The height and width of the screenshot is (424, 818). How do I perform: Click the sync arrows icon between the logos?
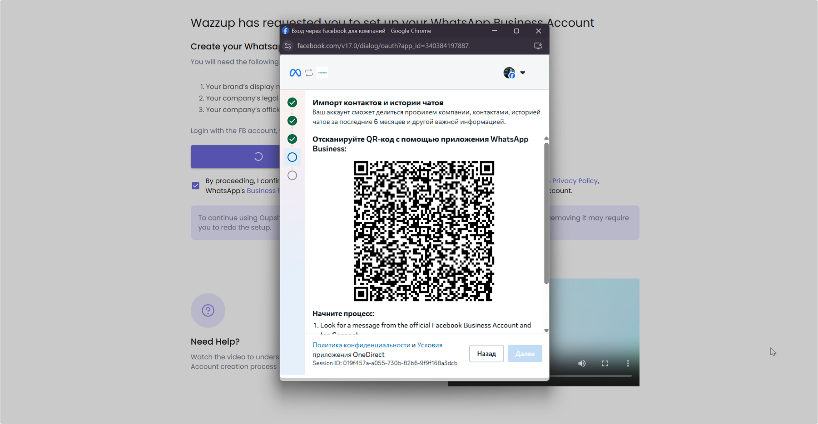309,73
